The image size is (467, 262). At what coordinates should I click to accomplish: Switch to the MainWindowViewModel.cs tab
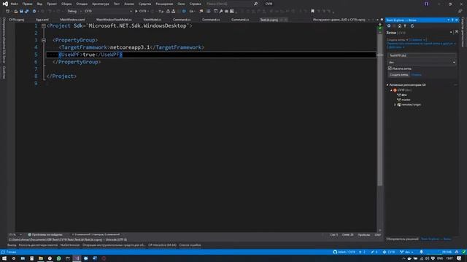pyautogui.click(x=114, y=20)
